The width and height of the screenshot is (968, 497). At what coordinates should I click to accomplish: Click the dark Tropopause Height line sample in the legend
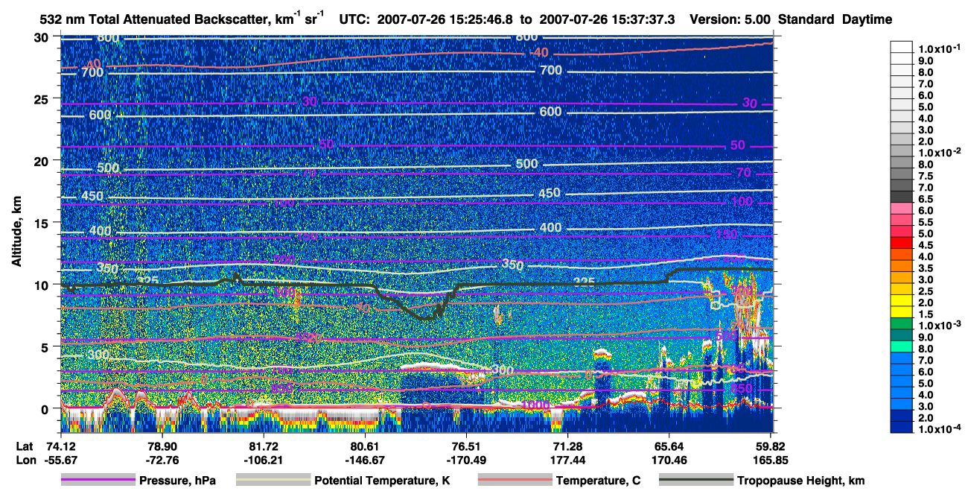pos(696,481)
